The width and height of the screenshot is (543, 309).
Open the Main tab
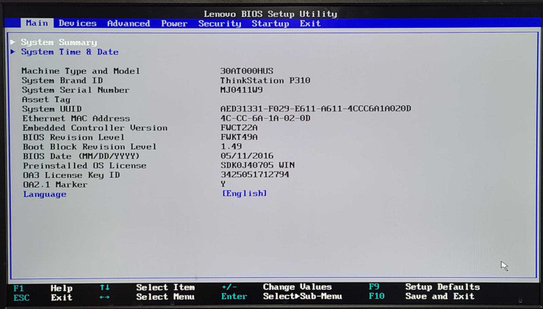(37, 23)
